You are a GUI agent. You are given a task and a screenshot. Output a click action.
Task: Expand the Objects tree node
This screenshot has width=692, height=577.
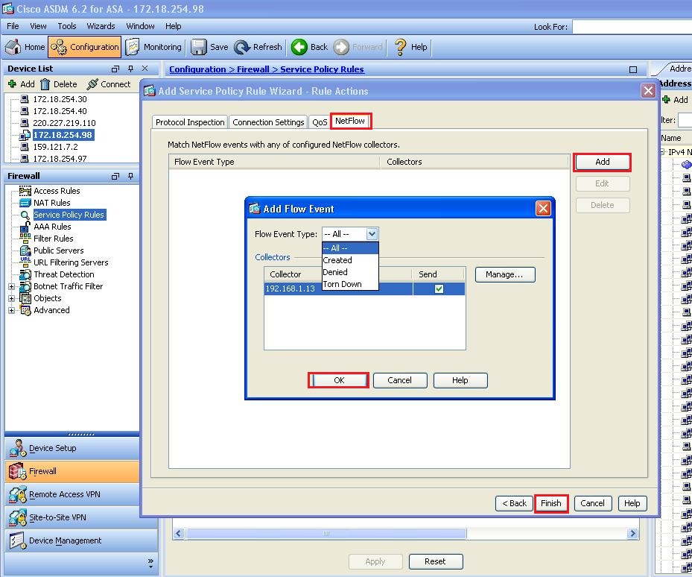[13, 298]
